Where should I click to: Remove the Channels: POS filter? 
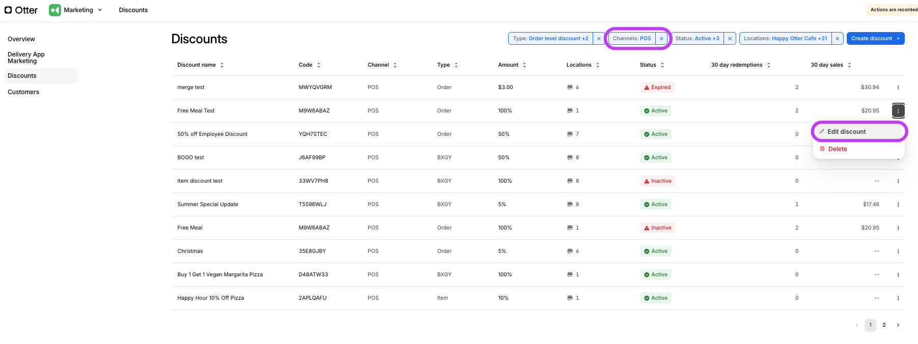[661, 39]
